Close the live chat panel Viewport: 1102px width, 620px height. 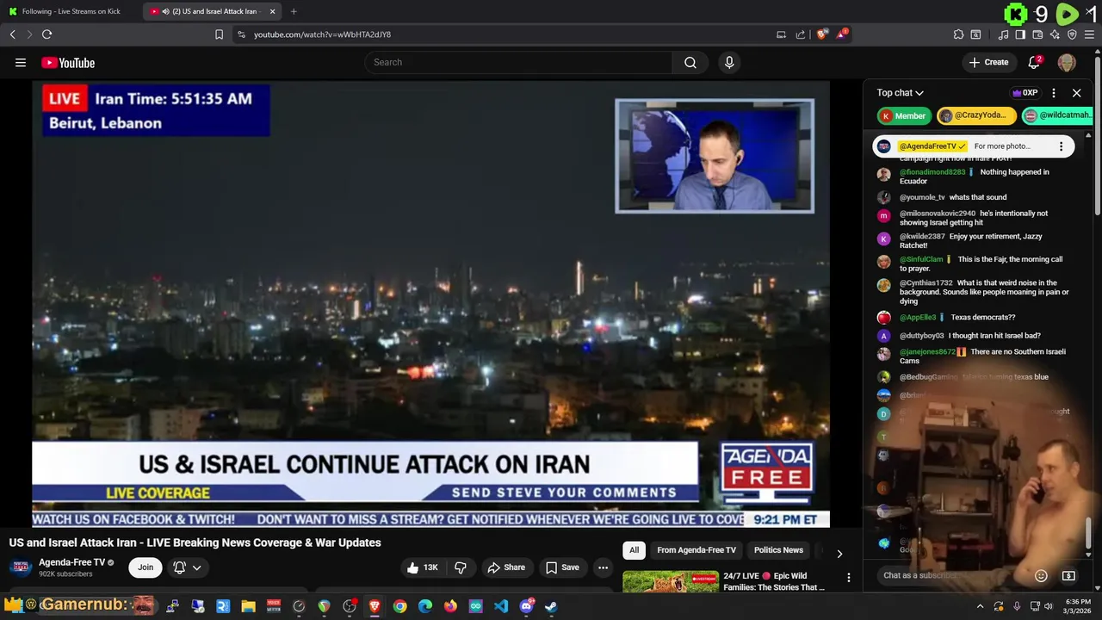1076,93
